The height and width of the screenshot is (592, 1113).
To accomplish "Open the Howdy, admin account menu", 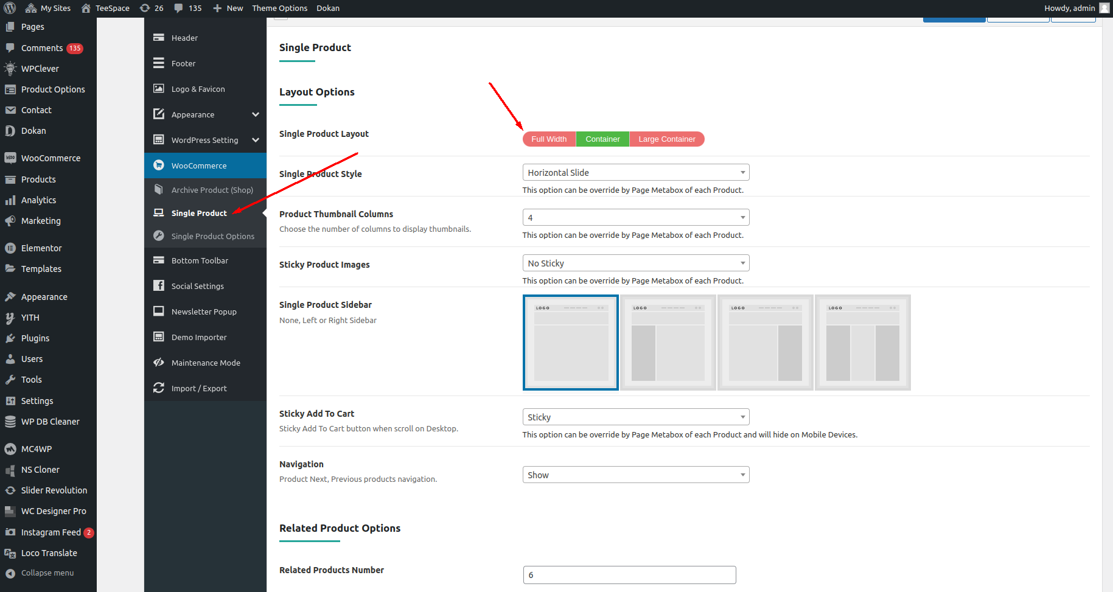I will (x=1076, y=8).
